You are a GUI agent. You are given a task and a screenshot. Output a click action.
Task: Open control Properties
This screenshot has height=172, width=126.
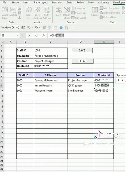[79, 8]
